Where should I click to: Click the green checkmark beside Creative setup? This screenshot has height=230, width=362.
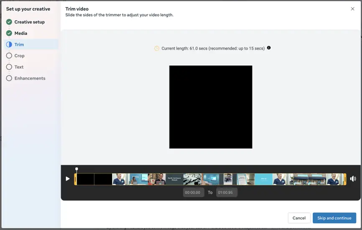(9, 22)
